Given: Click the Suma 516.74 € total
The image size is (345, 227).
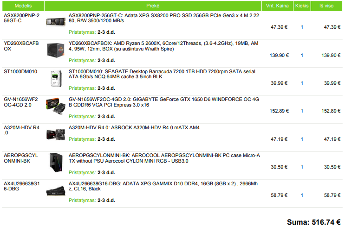Looking at the screenshot, I should coord(314,222).
